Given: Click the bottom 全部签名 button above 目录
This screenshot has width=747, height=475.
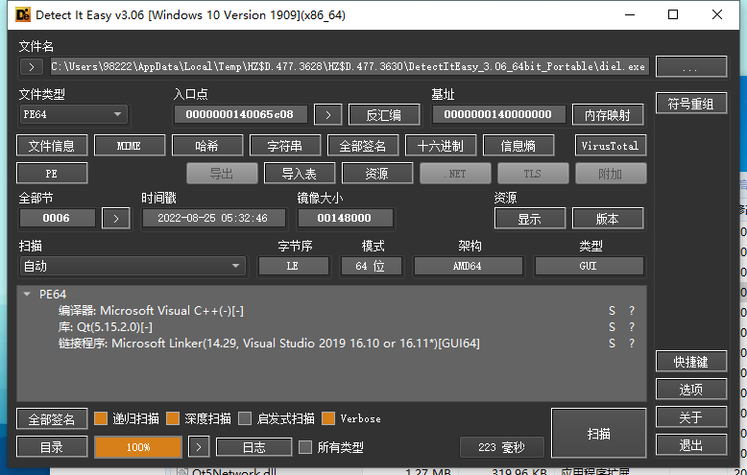Looking at the screenshot, I should (x=52, y=418).
